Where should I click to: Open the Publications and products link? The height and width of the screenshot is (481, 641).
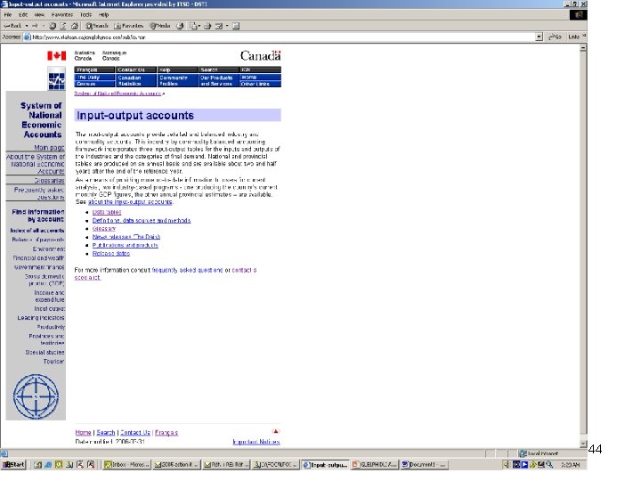pyautogui.click(x=126, y=246)
